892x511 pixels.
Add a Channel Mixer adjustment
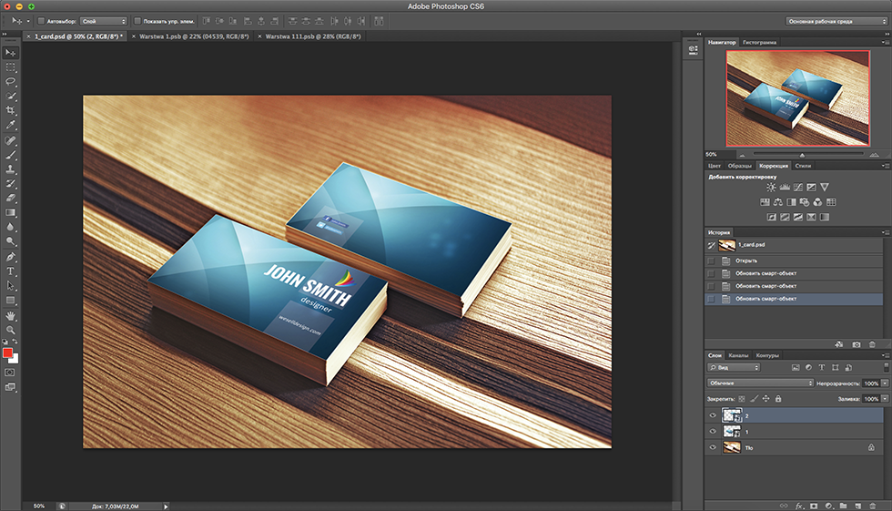(817, 202)
